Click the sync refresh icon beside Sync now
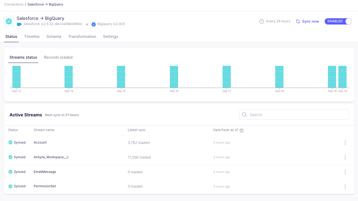Screen dimensions: 358x201 298,21
